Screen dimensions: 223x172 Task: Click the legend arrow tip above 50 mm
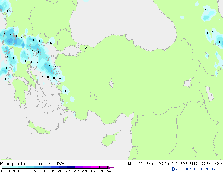111,167
